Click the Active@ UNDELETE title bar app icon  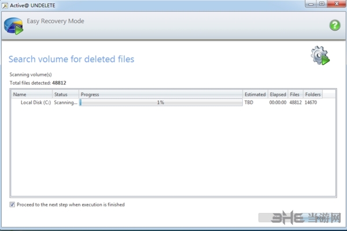[5, 6]
